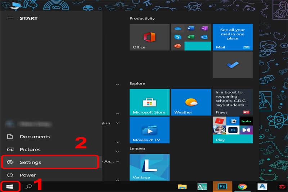Open the To Do checkmark tile
Viewport: 288px width, 192px height.
point(233,65)
